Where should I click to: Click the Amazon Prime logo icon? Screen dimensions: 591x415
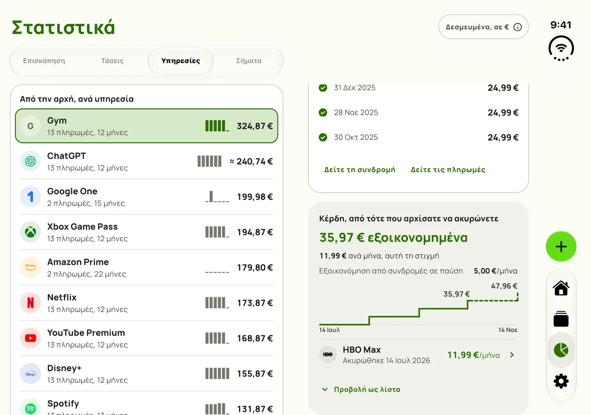click(30, 267)
